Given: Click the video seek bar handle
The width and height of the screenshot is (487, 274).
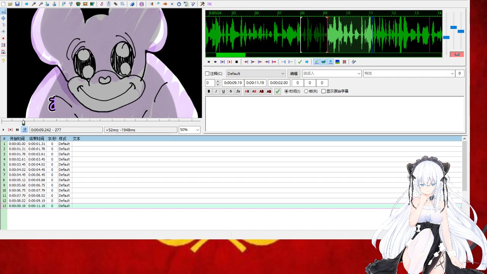Looking at the screenshot, I should 24,123.
